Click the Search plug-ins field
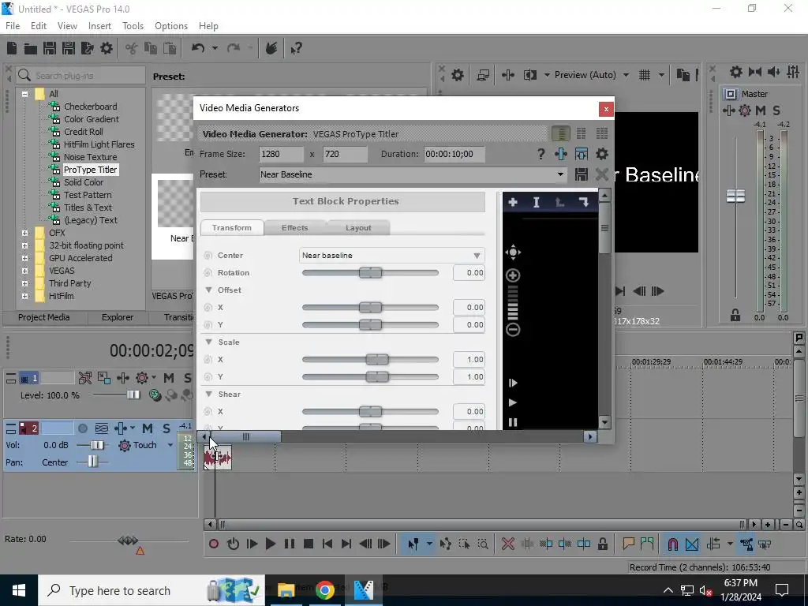The width and height of the screenshot is (808, 606). tap(81, 76)
